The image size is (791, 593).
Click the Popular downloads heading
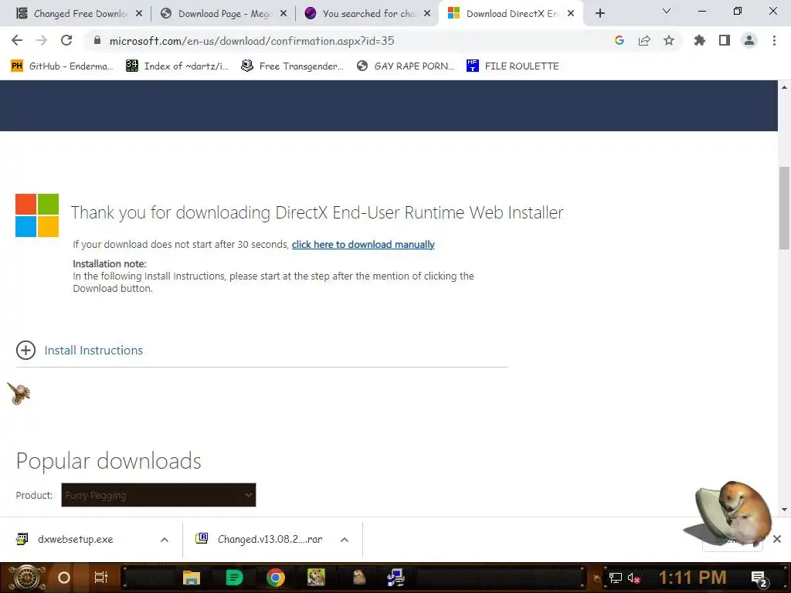108,461
